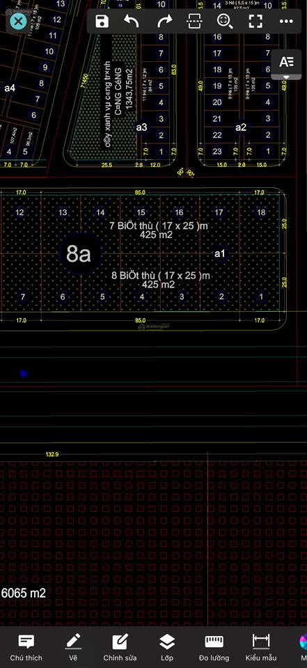The width and height of the screenshot is (307, 668).
Task: Tap the '8 BiÖt thù ( 17 x 25 )m' text
Action: [x=161, y=276]
